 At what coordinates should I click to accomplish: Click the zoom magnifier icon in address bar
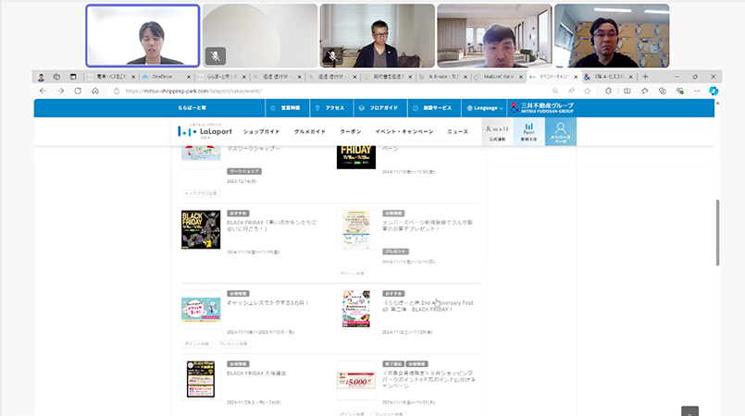[x=555, y=92]
